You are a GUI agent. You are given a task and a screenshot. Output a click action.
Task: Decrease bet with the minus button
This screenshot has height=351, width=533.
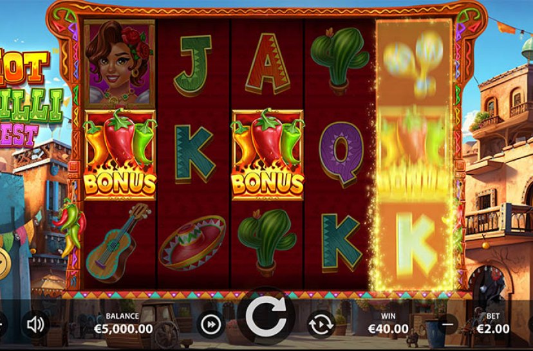point(447,324)
